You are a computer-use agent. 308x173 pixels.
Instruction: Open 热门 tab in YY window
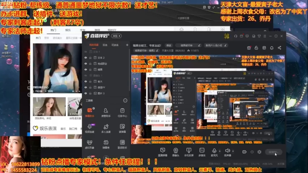(x=53, y=30)
